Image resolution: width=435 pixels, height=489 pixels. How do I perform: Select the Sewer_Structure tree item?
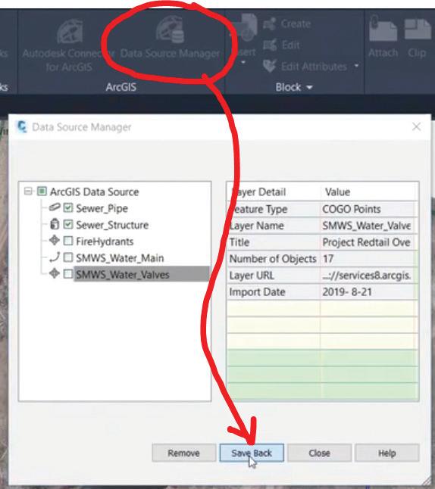coord(112,225)
